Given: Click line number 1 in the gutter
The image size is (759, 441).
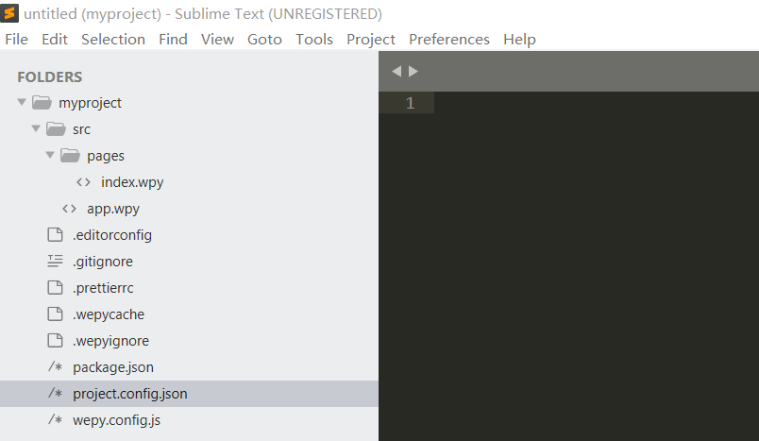Looking at the screenshot, I should 410,103.
